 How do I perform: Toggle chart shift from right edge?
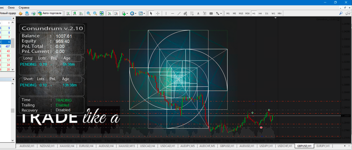(116, 13)
